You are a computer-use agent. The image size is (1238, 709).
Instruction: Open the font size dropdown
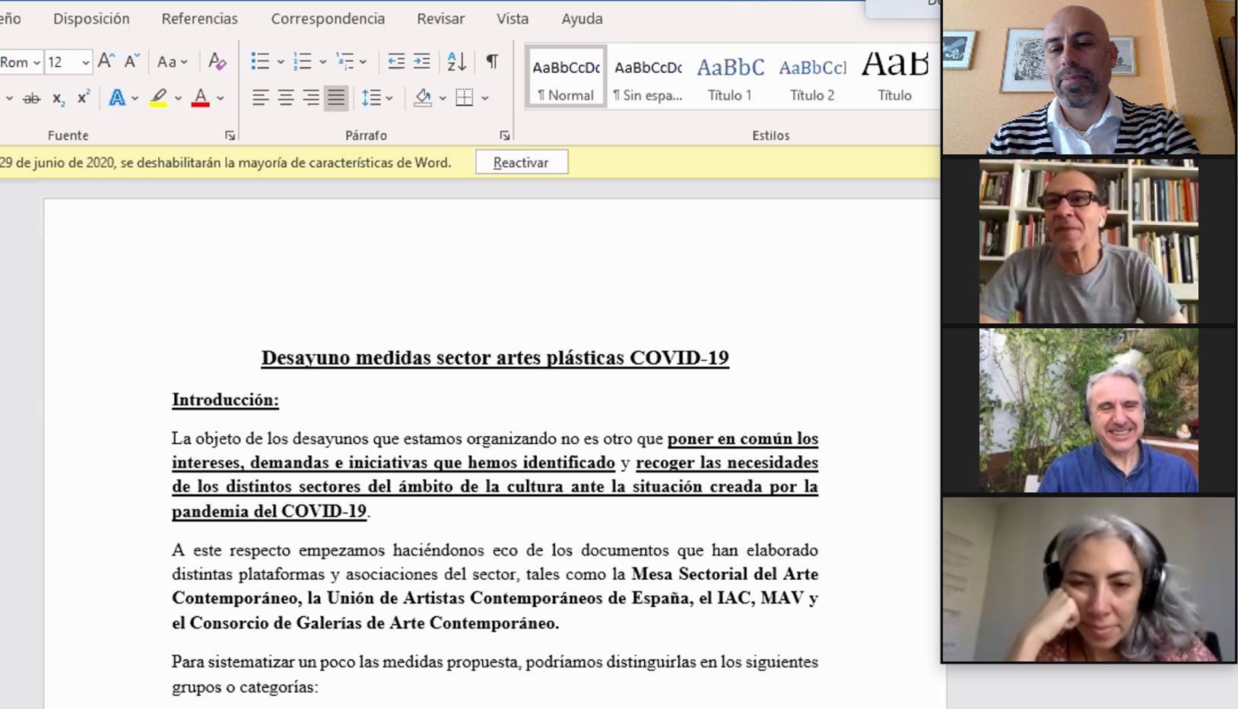click(85, 62)
